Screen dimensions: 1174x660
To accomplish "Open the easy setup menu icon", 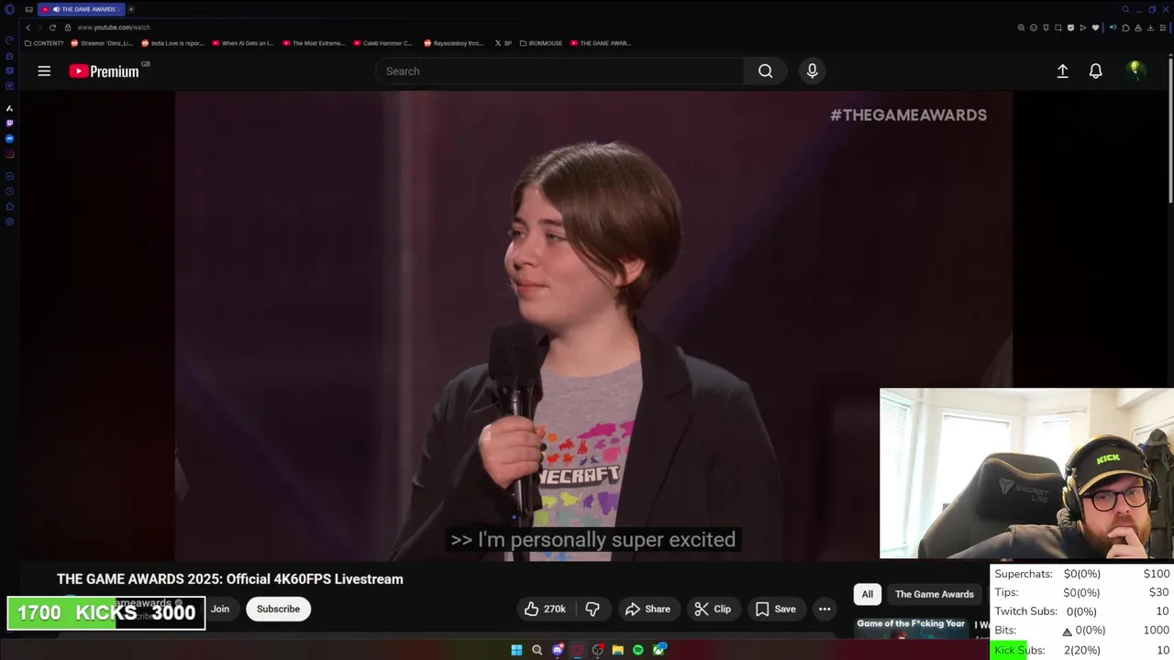I will click(x=1163, y=27).
